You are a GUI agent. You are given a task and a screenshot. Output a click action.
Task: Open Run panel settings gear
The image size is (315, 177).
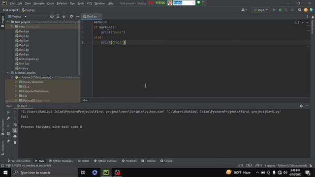click(x=301, y=106)
